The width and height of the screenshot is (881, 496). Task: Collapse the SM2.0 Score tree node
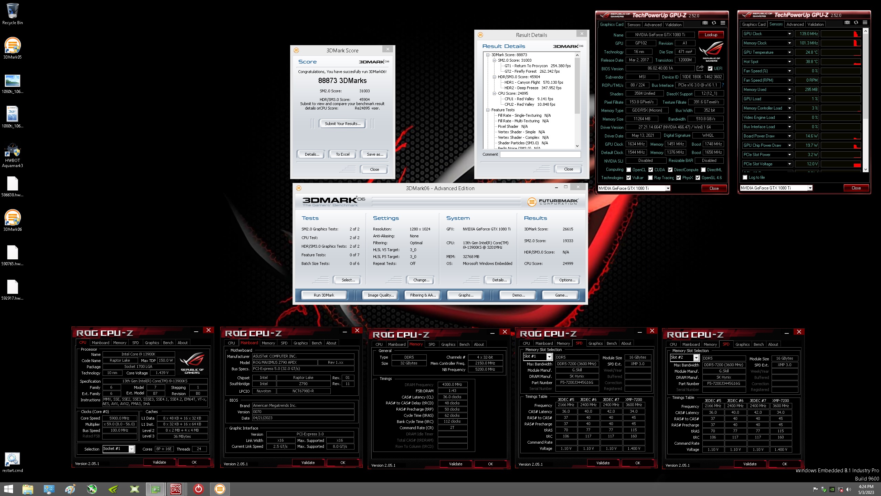[x=494, y=60]
